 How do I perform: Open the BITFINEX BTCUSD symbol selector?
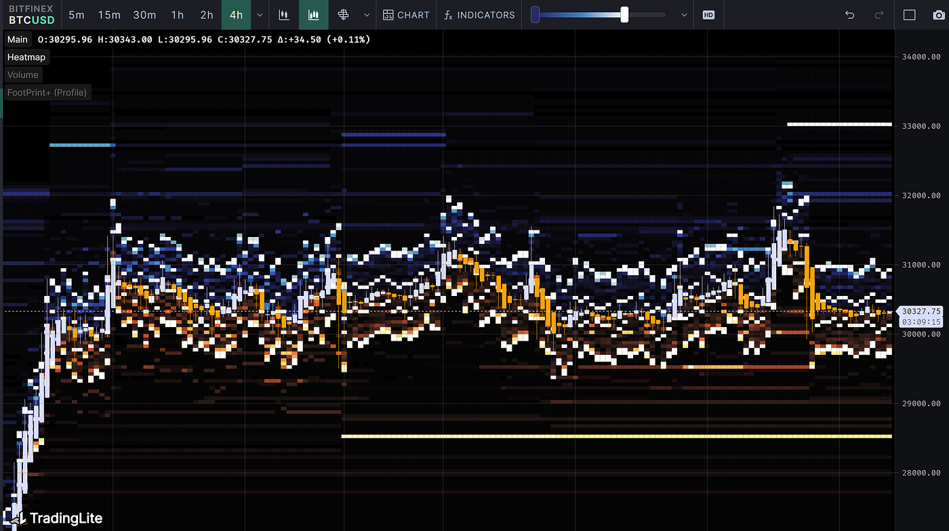pos(31,14)
